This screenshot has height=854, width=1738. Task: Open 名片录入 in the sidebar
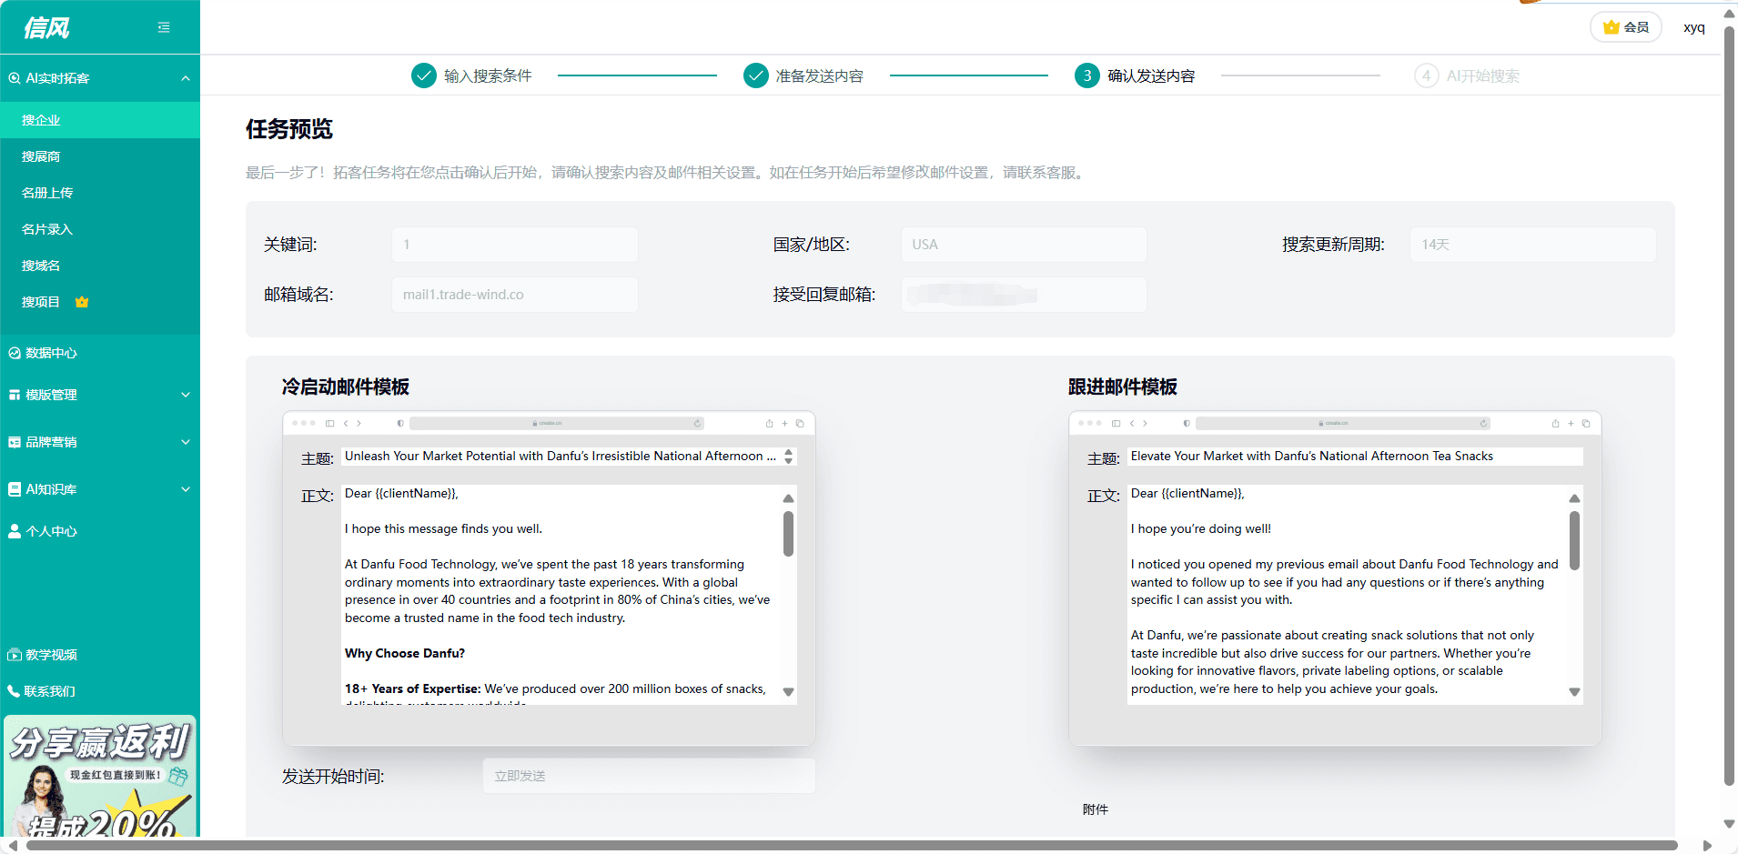(100, 229)
